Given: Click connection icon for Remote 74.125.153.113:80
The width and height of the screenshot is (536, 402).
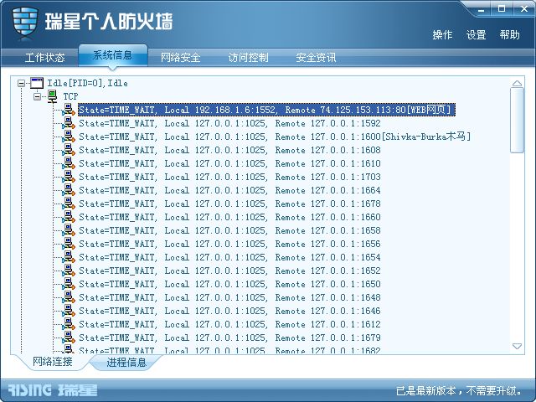Looking at the screenshot, I should [69, 110].
